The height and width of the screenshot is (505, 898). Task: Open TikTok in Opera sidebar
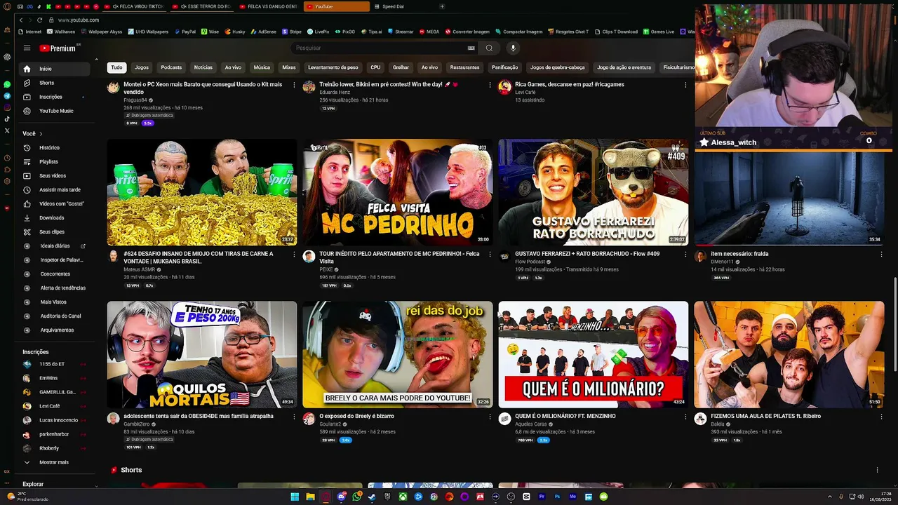7,119
